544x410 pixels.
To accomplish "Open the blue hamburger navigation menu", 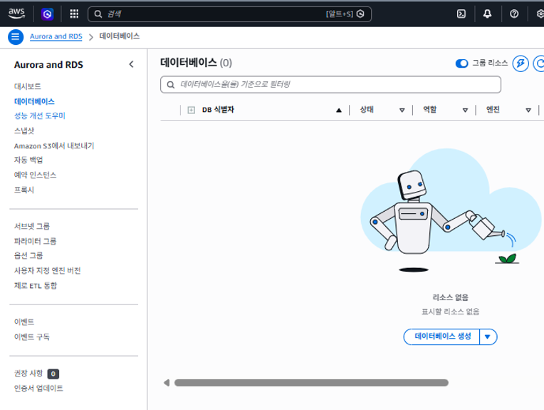I will 15,37.
